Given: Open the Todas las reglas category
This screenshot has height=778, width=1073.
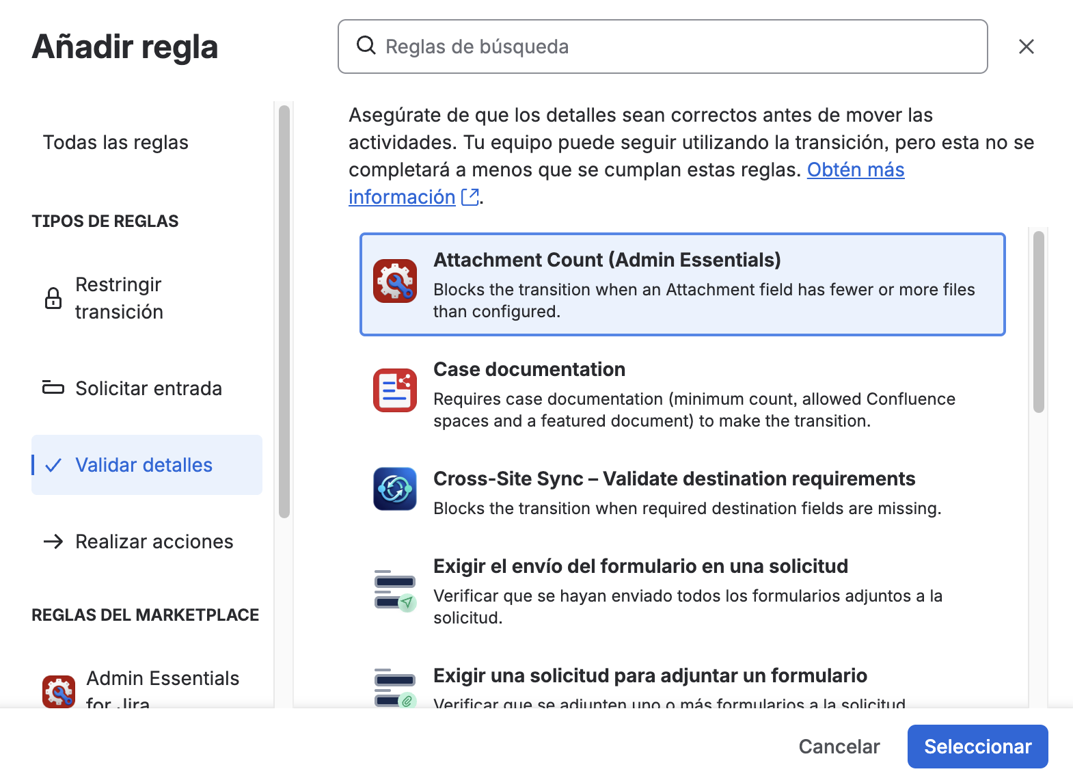Looking at the screenshot, I should (116, 142).
